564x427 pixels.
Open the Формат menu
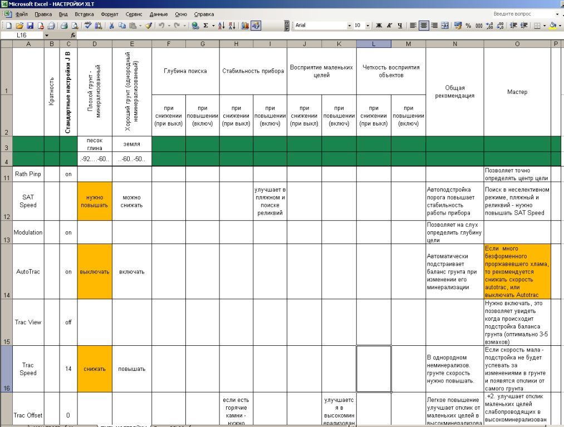(110, 14)
